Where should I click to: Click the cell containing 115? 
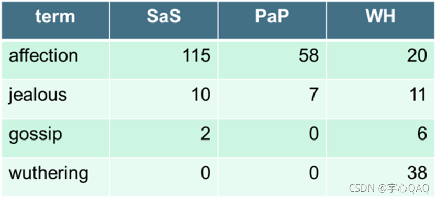[164, 60]
